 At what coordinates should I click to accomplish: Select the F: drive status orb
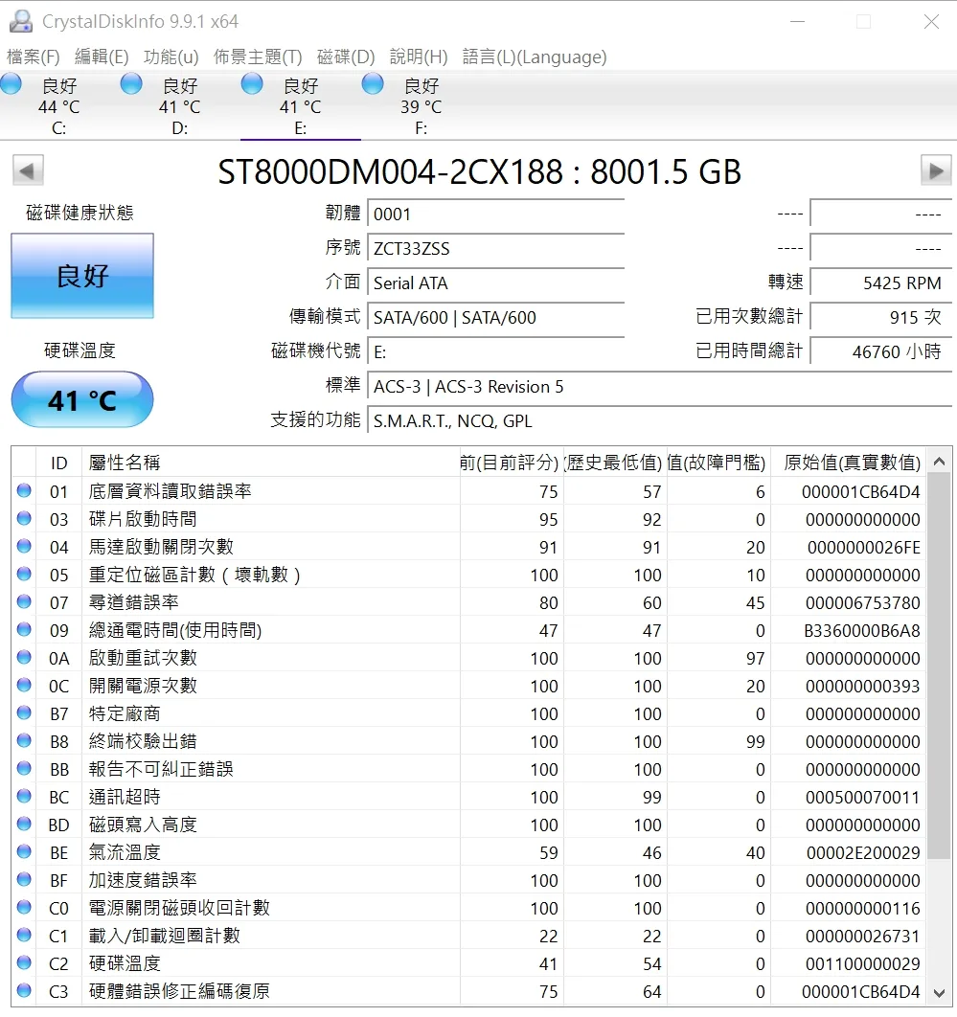[373, 84]
